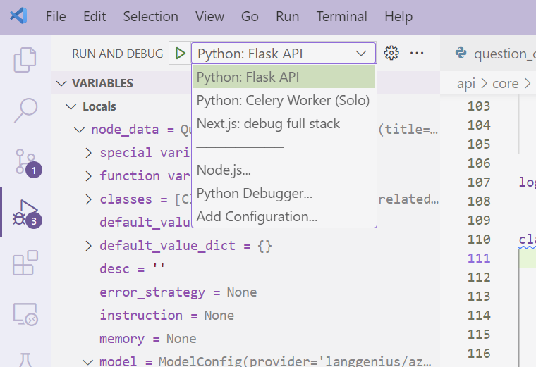Expand the default_value_dict variable
The image size is (536, 367).
click(x=88, y=246)
